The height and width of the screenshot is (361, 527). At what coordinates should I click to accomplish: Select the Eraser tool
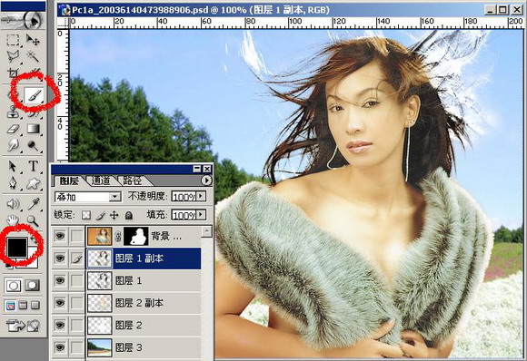click(x=13, y=129)
